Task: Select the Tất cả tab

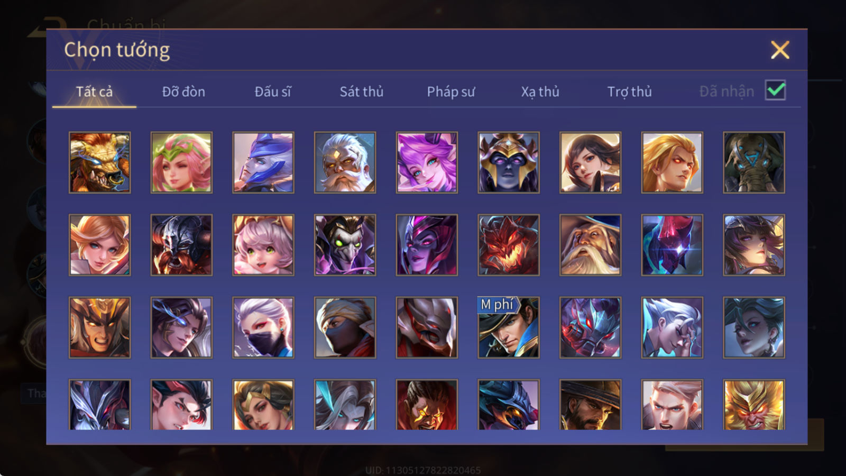Action: [x=94, y=91]
